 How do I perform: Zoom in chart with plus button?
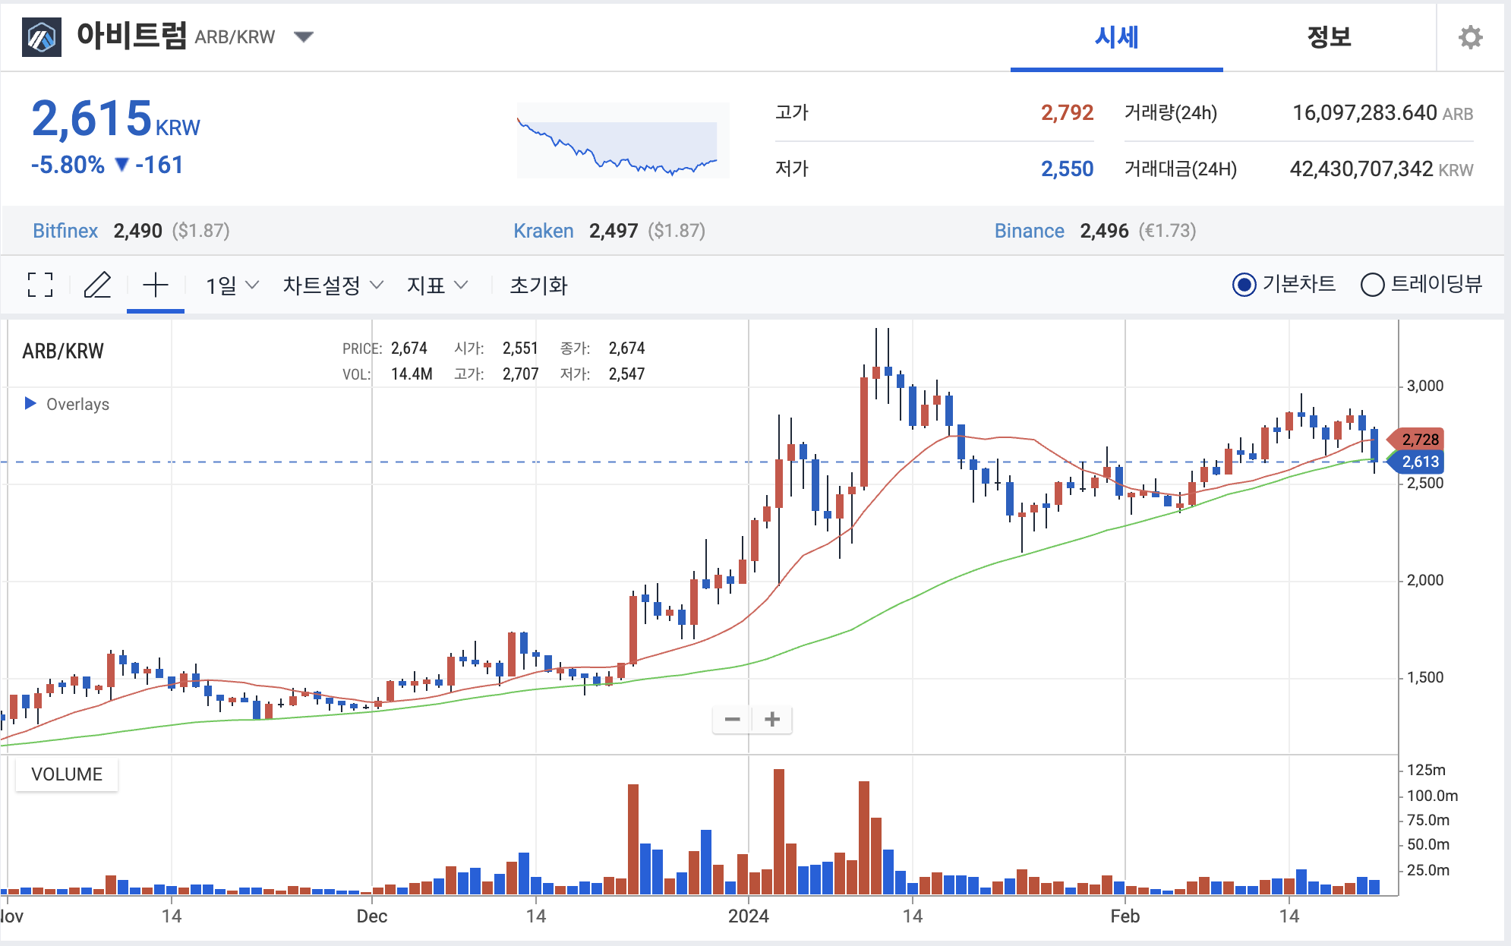pos(772,719)
